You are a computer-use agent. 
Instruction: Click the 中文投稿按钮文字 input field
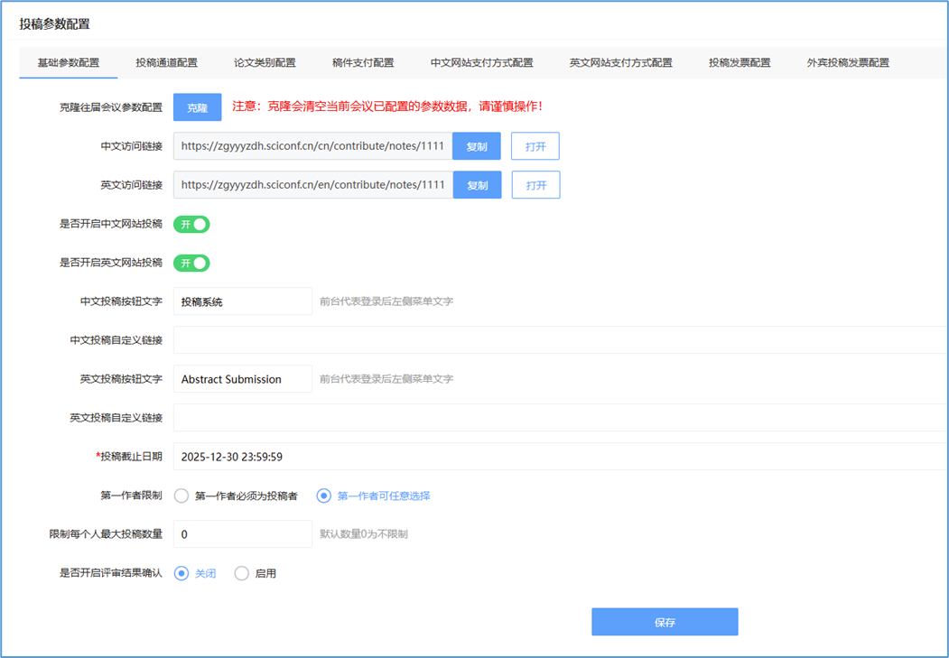[242, 301]
